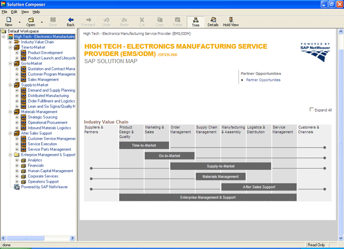Click the content pane vertical scrollbar
Image resolution: width=344 pixels, height=249 pixels.
[341, 137]
